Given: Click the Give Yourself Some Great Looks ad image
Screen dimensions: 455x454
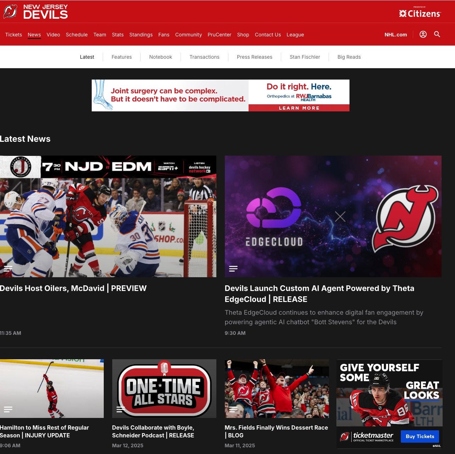Looking at the screenshot, I should click(x=389, y=393).
